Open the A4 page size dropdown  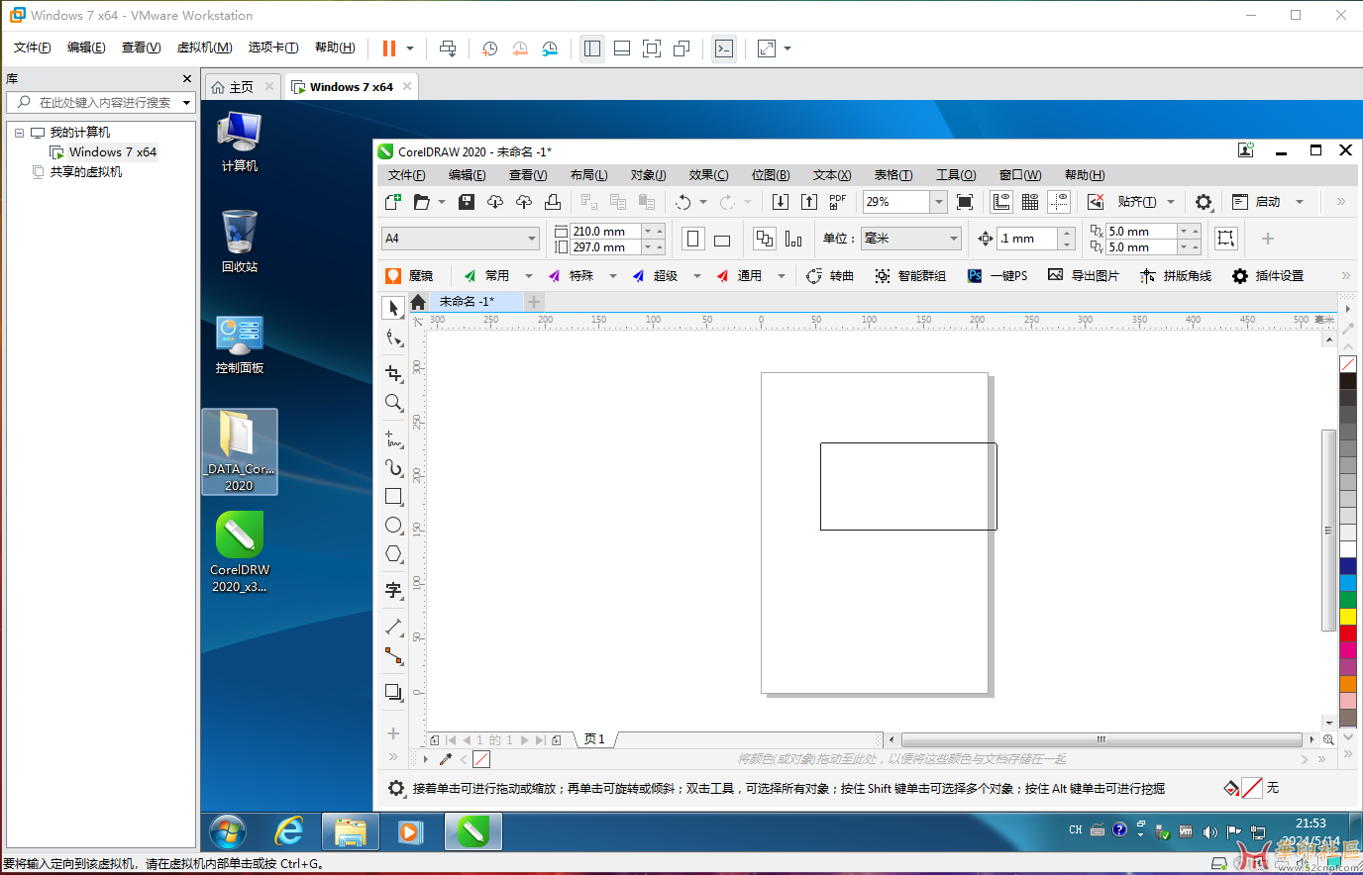pos(531,239)
